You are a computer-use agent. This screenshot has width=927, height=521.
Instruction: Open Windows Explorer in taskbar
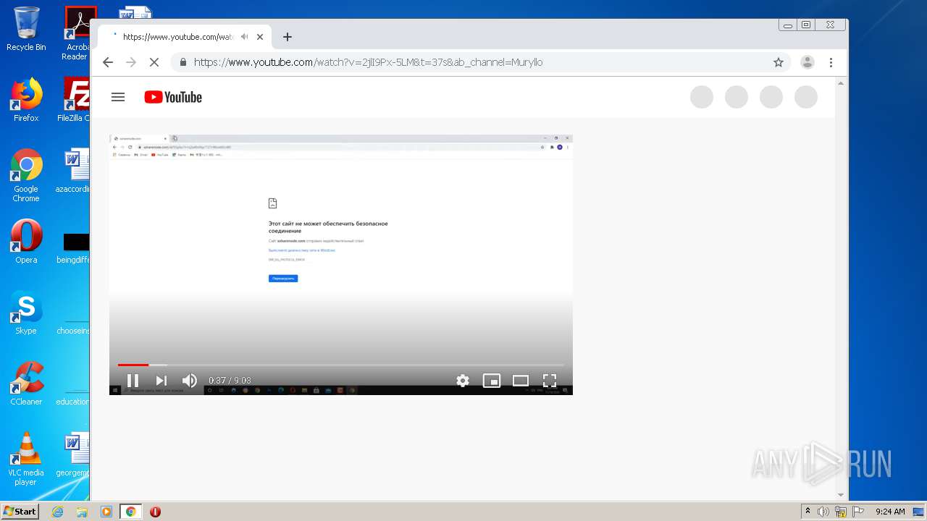82,512
